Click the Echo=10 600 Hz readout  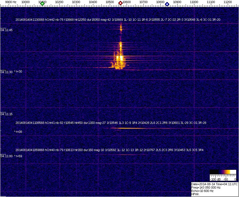(202, 191)
